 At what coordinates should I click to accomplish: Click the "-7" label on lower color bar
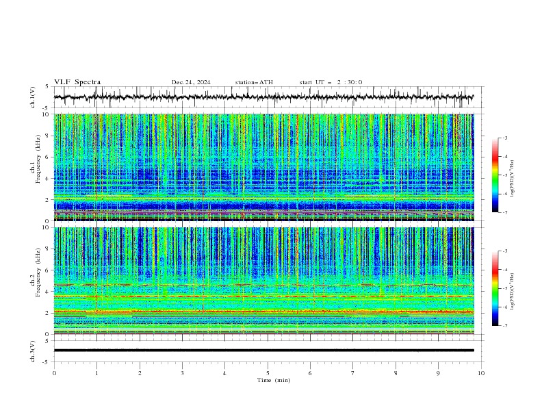point(504,326)
